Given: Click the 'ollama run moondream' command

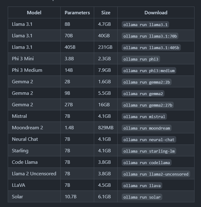Looking at the screenshot, I should [x=146, y=128].
